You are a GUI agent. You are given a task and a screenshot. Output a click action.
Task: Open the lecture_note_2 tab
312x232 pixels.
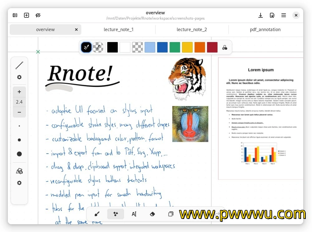(x=192, y=30)
